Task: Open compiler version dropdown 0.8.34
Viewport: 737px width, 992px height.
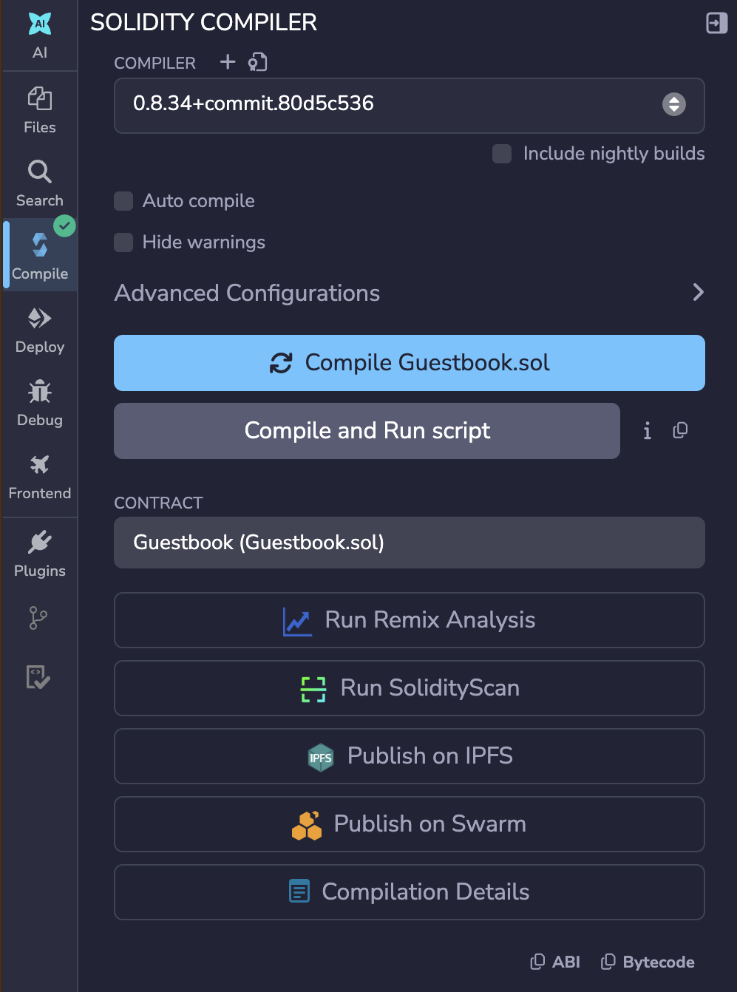Action: 409,106
